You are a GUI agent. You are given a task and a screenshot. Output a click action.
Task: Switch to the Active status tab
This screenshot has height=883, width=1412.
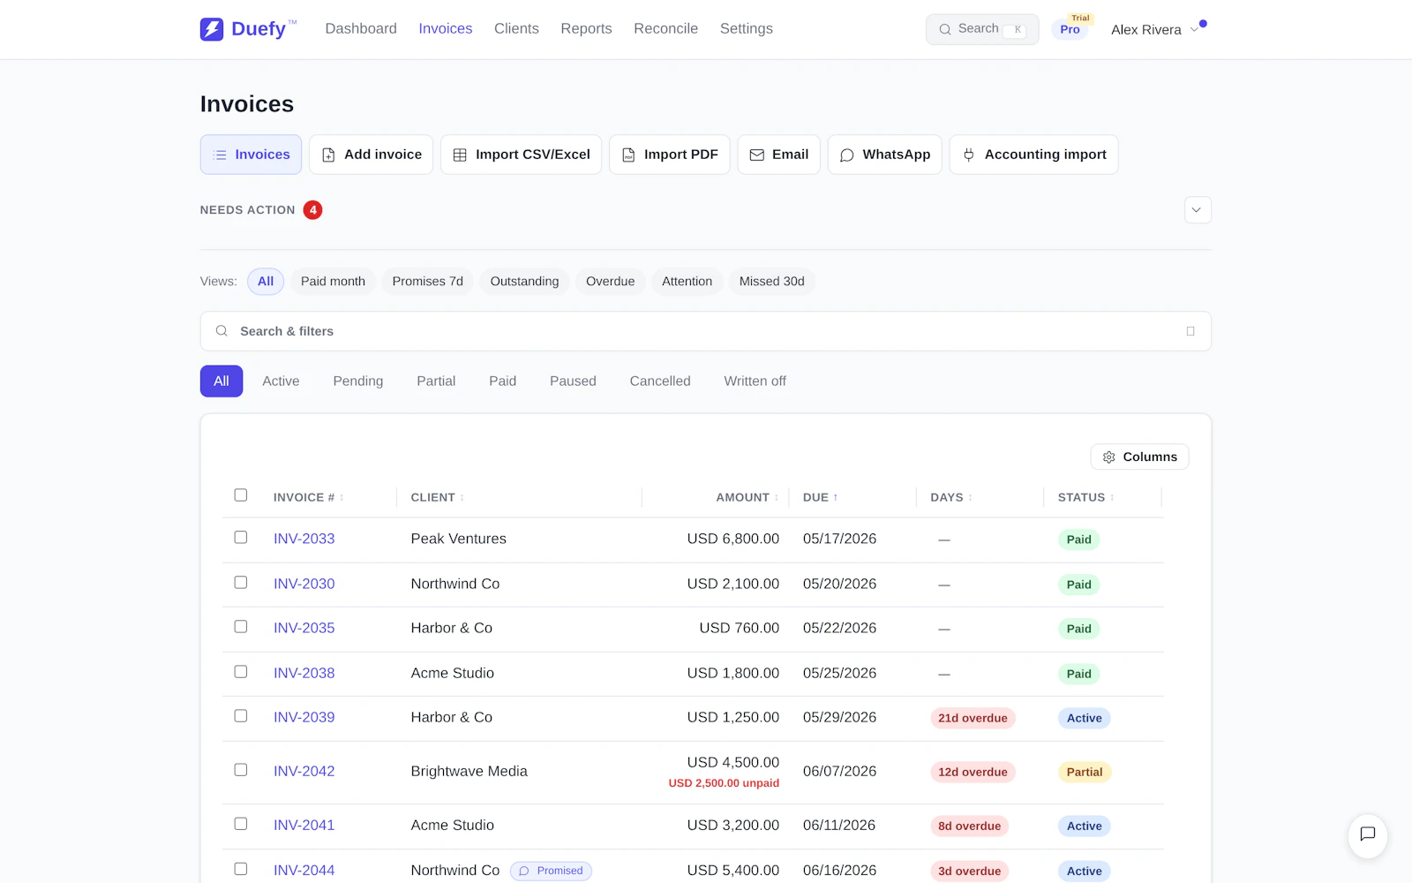[281, 381]
